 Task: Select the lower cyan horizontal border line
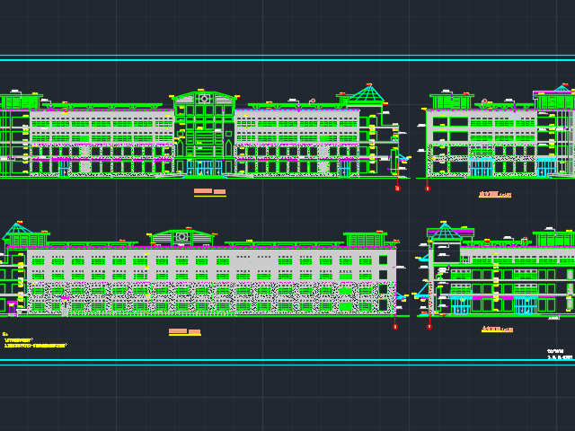coord(287,361)
